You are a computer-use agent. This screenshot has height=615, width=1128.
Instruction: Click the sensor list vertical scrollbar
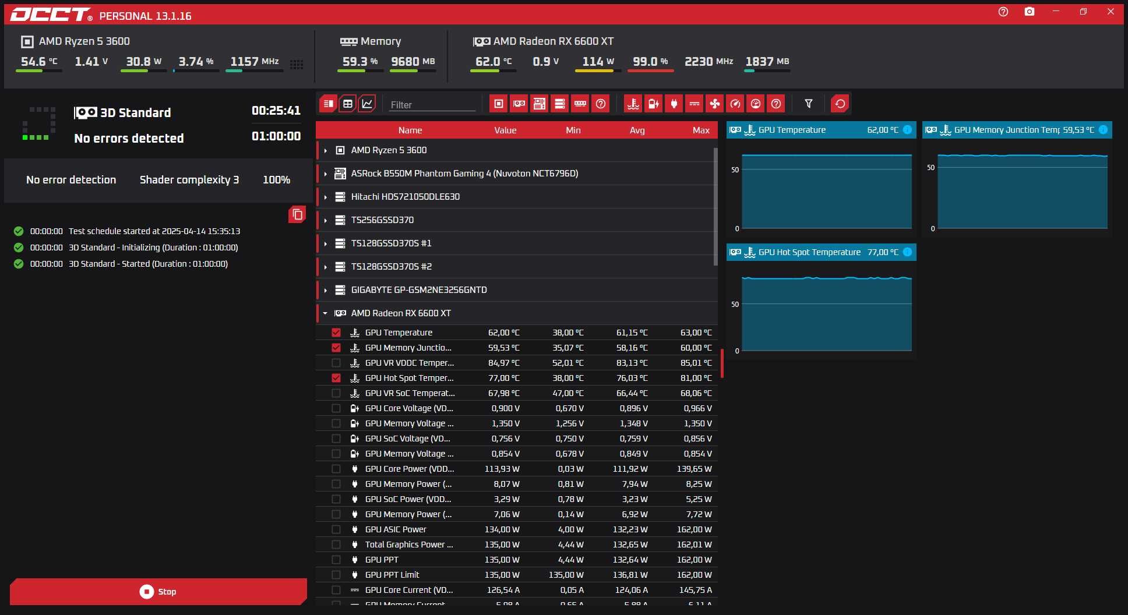[715, 207]
